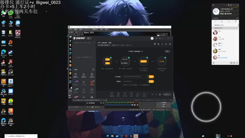
Task: Open the OBS Tools menu
Action: coord(101,29)
